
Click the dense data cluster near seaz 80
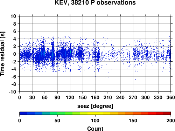53,54
